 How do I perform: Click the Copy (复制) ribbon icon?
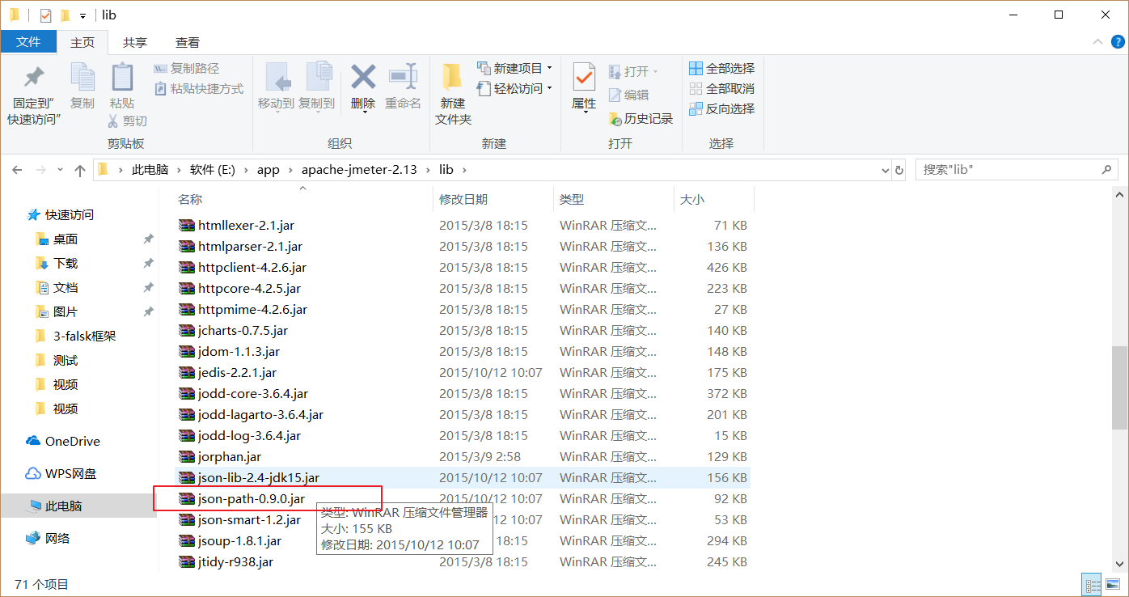tap(82, 78)
